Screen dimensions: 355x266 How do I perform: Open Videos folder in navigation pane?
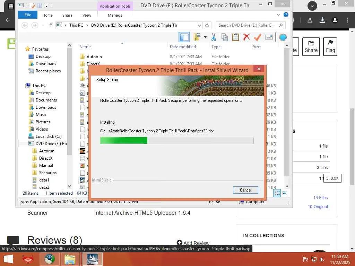pos(42,129)
